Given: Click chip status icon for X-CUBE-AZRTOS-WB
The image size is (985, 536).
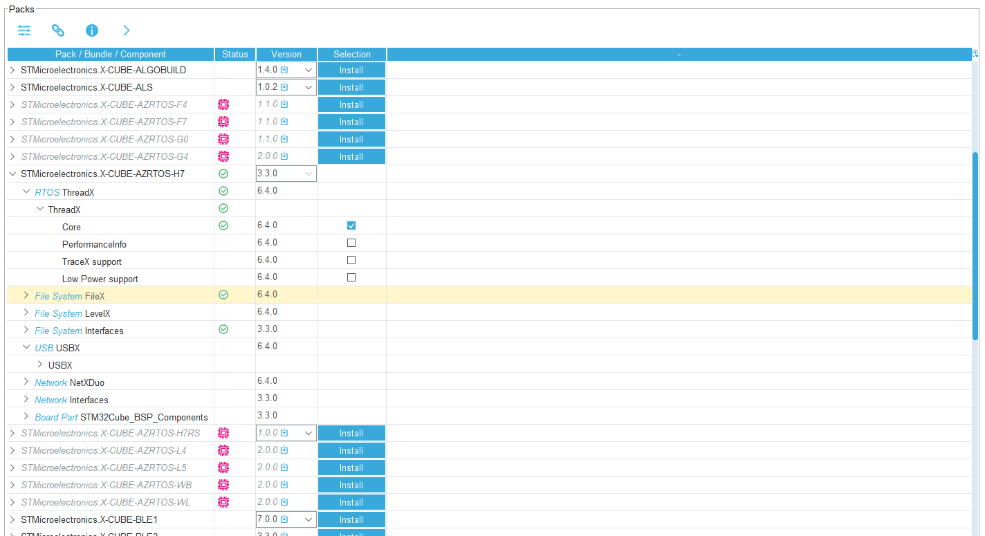Looking at the screenshot, I should click(223, 485).
